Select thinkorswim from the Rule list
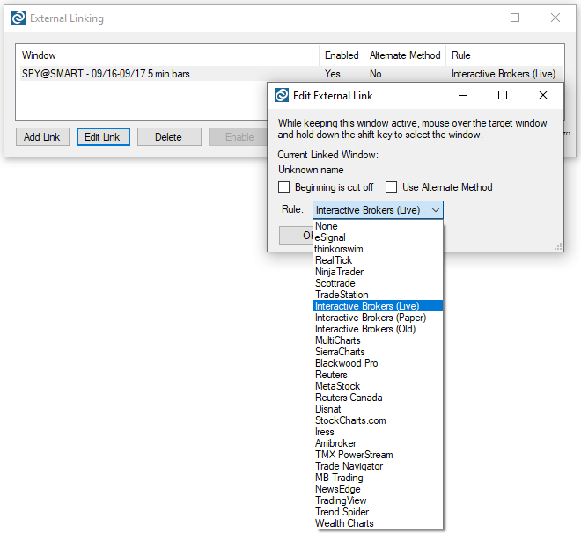 [x=339, y=249]
